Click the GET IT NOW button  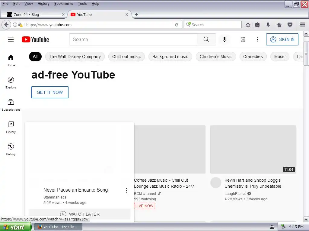click(50, 92)
